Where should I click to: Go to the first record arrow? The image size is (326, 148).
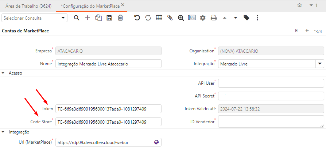296,31
